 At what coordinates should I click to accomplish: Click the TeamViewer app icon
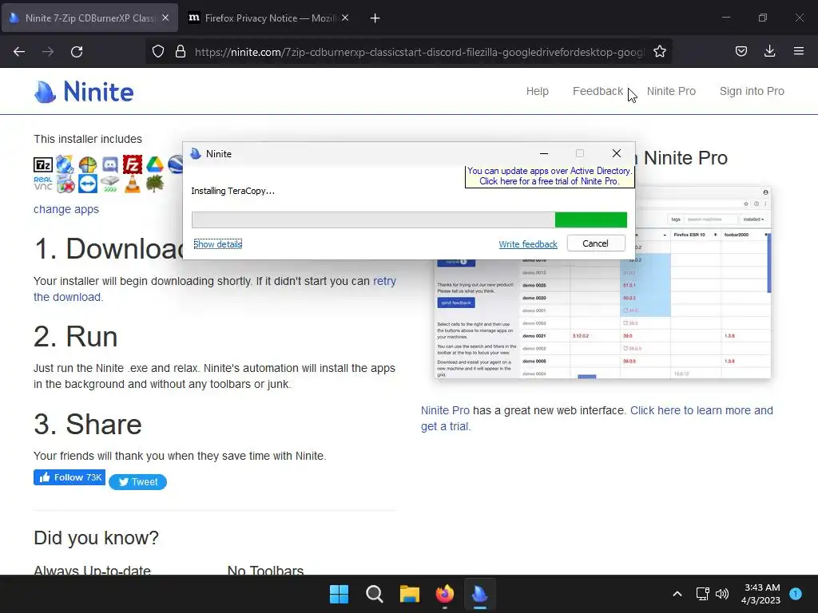click(x=88, y=184)
